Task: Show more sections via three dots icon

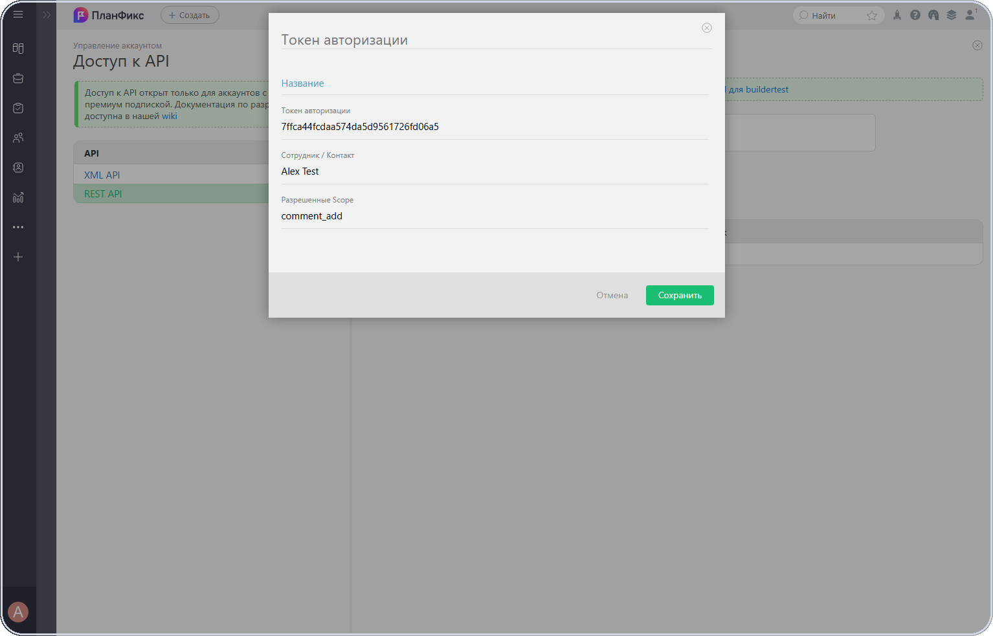Action: (x=18, y=227)
